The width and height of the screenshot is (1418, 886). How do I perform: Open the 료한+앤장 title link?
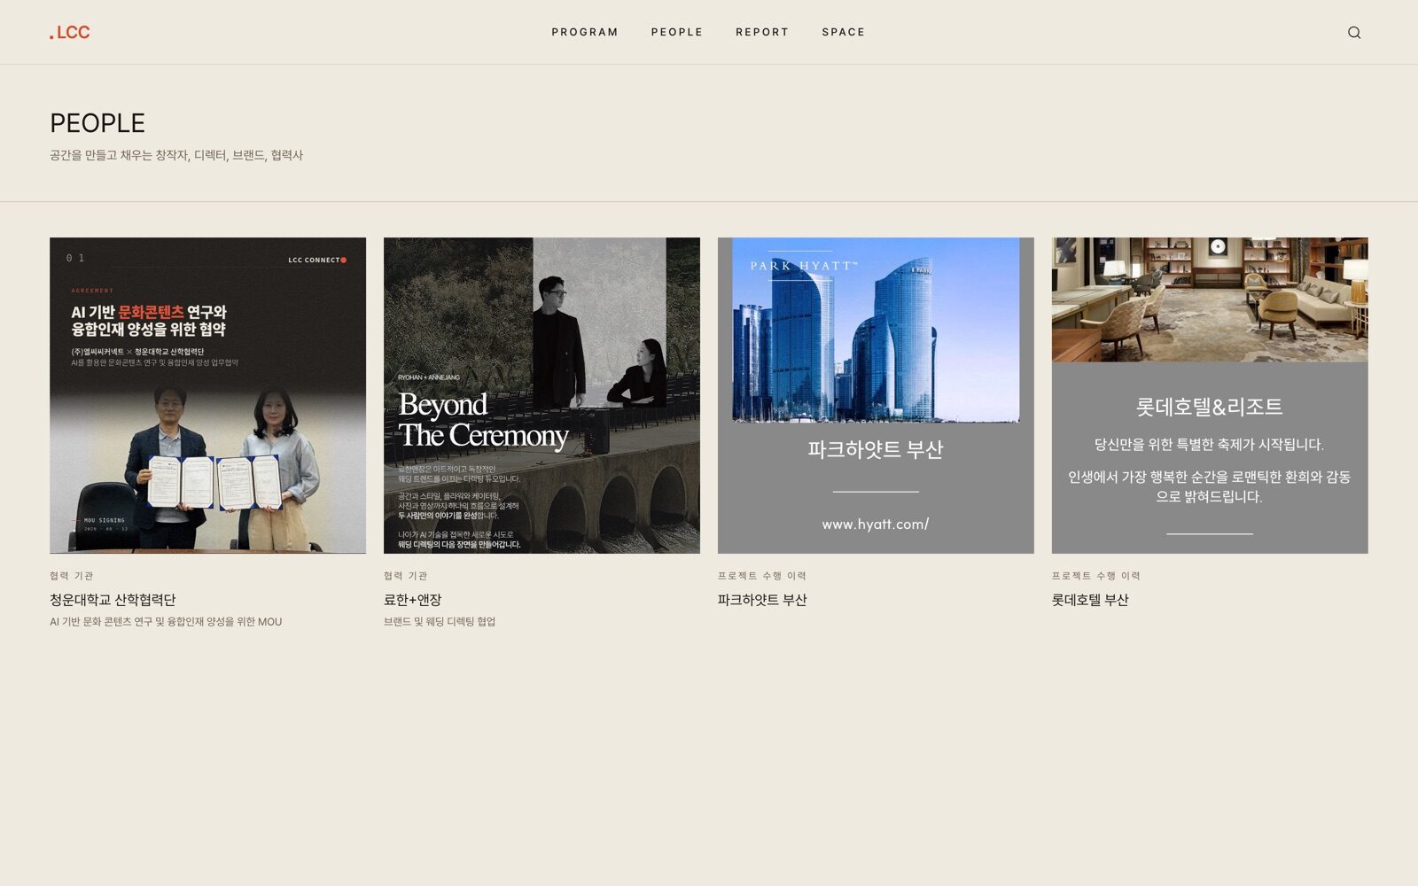[x=412, y=600]
